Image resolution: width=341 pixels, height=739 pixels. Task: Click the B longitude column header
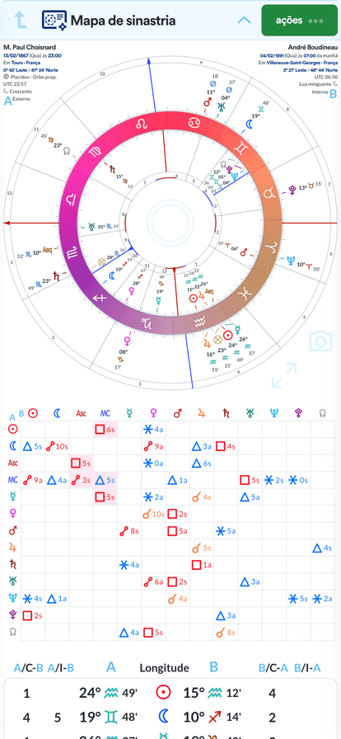(214, 667)
